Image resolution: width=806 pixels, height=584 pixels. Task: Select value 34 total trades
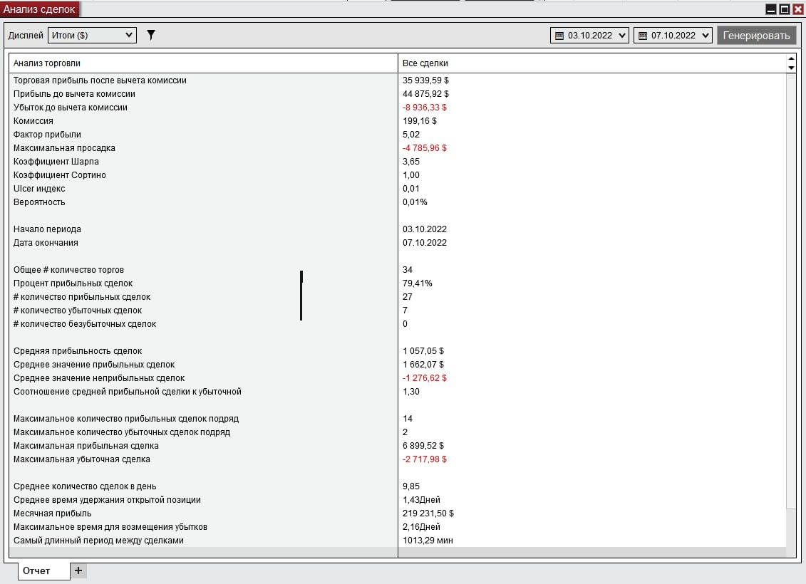point(408,270)
